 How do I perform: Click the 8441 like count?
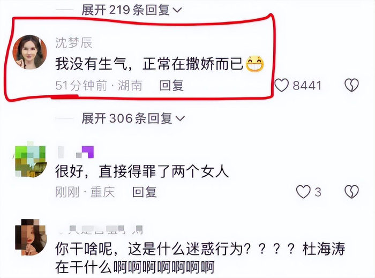(307, 86)
